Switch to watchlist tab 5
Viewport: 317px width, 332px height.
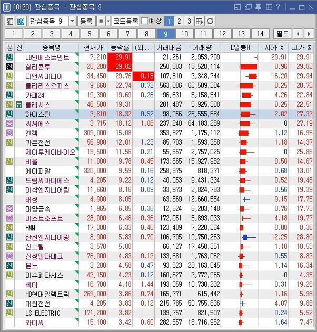[x=90, y=34]
